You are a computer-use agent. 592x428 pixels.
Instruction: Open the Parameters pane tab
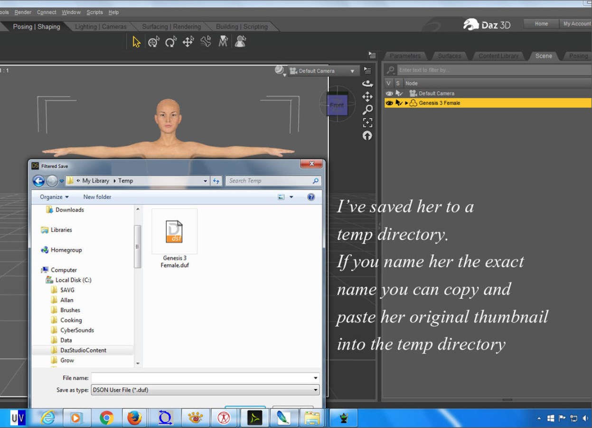click(405, 56)
